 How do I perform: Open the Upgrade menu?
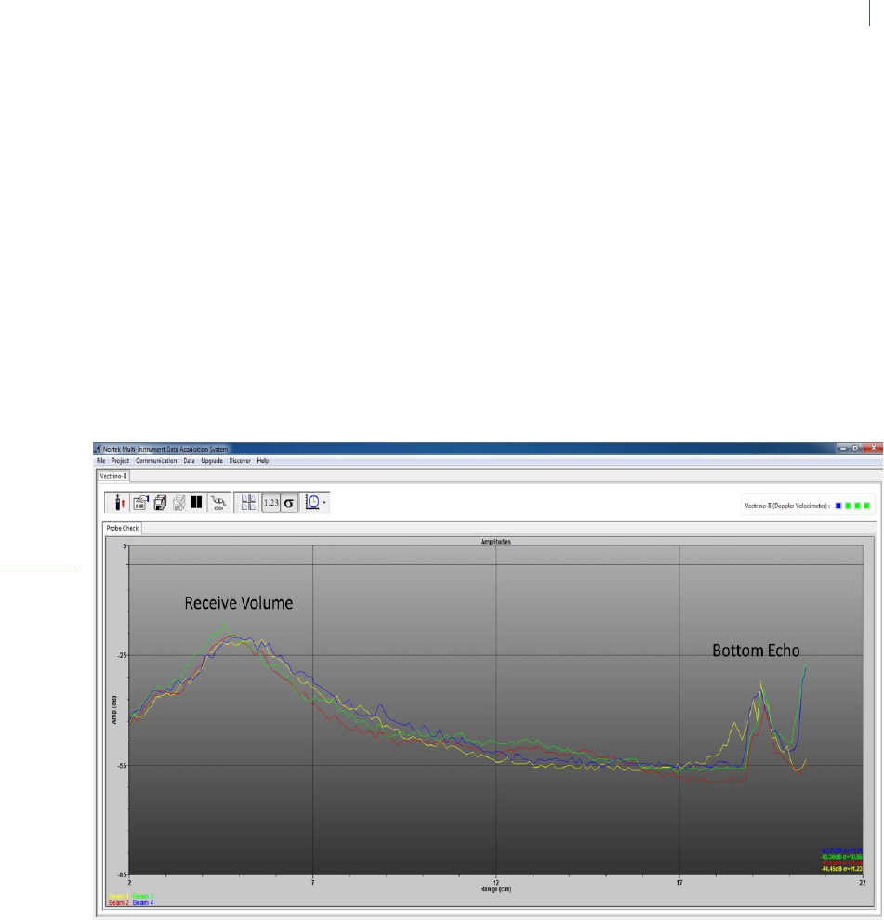(212, 461)
